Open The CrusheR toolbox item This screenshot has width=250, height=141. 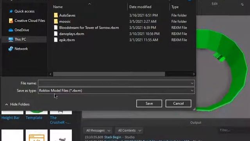(x=60, y=120)
